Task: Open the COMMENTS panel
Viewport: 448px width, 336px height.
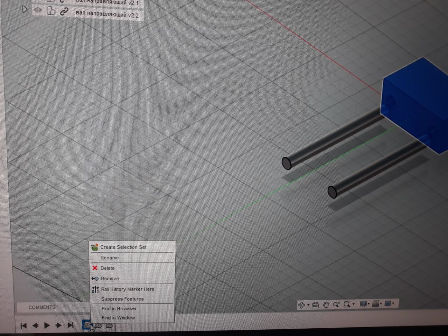Action: coord(42,307)
